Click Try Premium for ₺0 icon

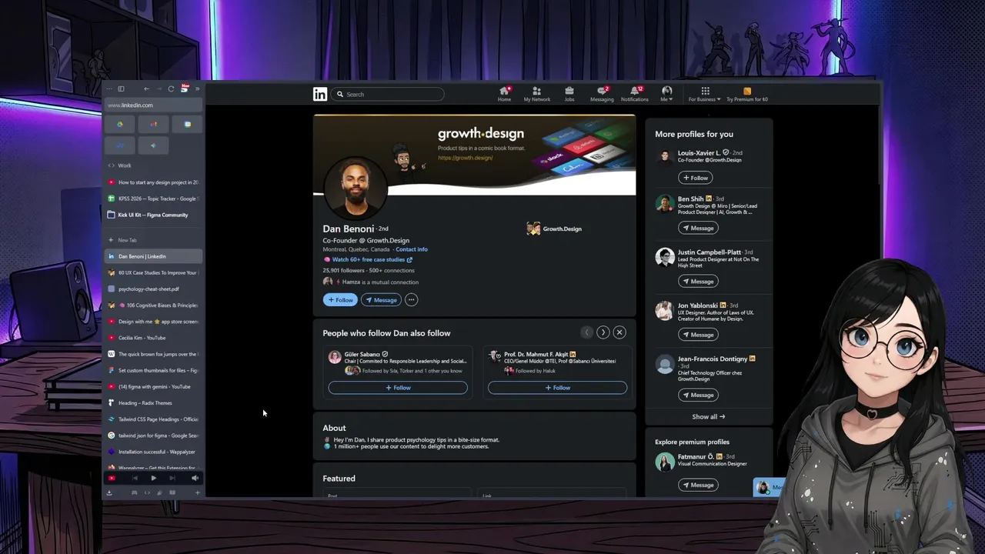(746, 91)
